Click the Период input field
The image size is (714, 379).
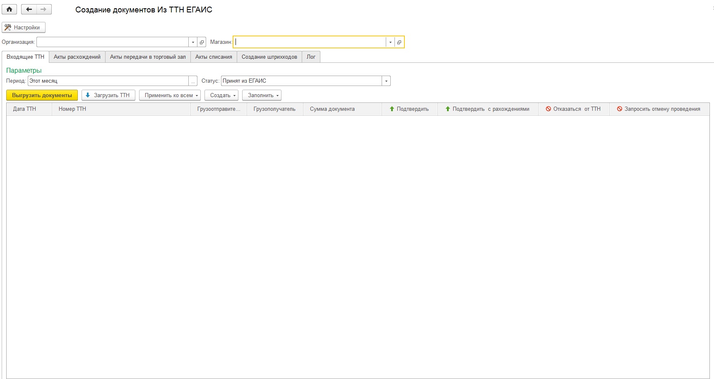(x=108, y=81)
